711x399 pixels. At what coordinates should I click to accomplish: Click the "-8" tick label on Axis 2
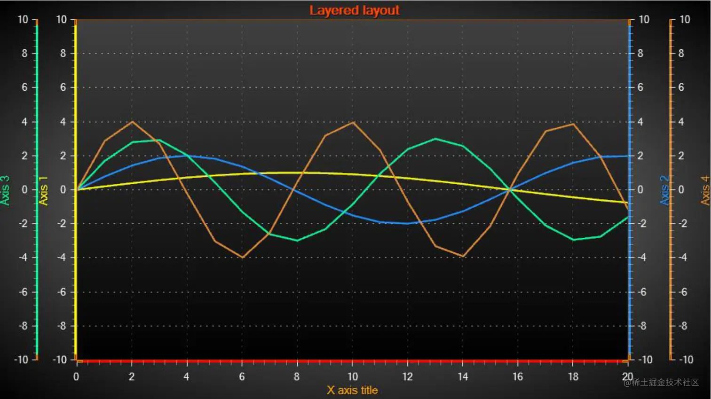click(642, 326)
